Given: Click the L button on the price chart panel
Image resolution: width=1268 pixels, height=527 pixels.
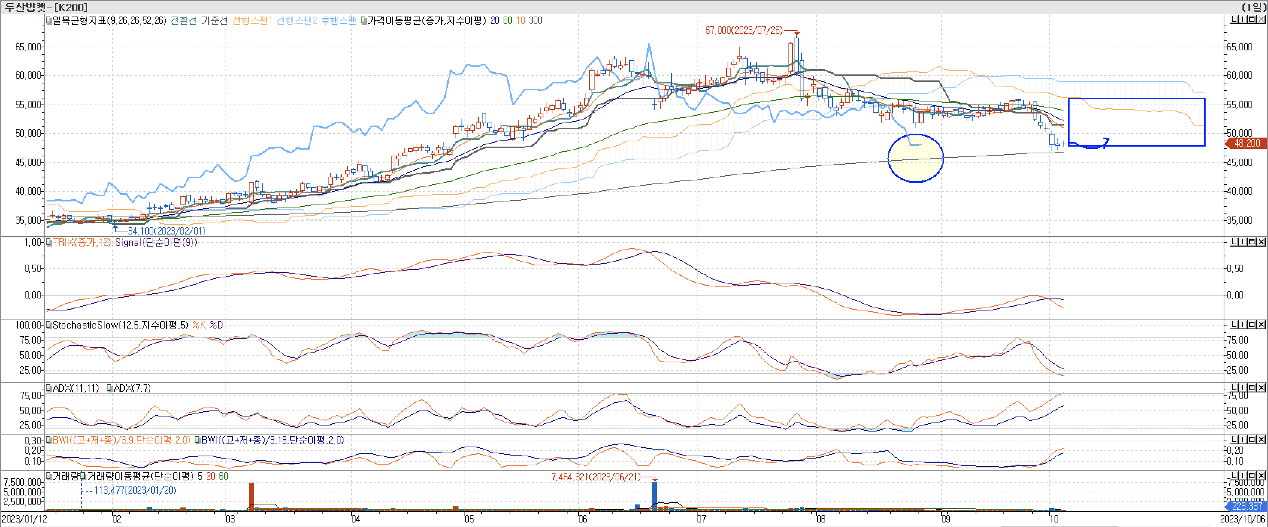Looking at the screenshot, I should (x=1234, y=19).
